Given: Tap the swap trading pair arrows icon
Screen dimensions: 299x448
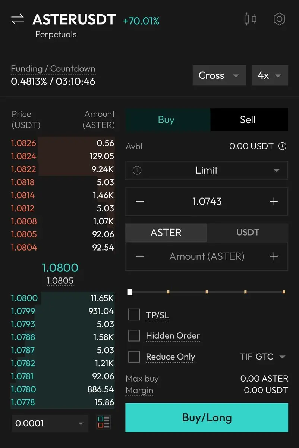Looking at the screenshot, I should pyautogui.click(x=18, y=19).
